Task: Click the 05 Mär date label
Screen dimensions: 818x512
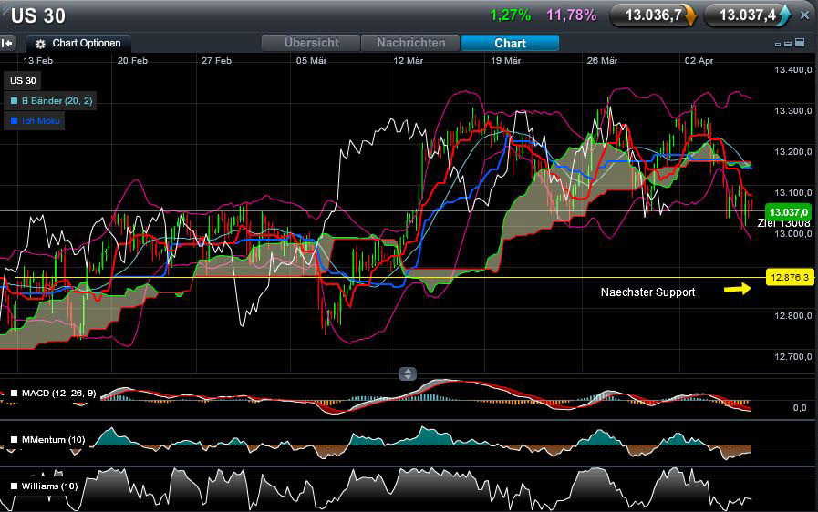Action: (x=312, y=60)
